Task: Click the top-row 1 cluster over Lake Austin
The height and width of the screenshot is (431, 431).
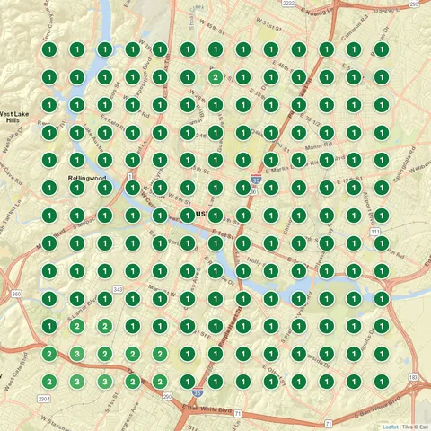Action: pos(105,49)
